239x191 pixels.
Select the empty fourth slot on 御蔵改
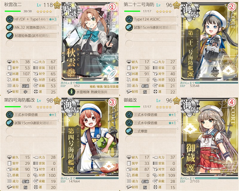pyautogui.click(x=151, y=139)
